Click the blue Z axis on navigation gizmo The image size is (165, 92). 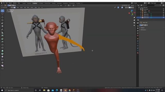(132, 10)
